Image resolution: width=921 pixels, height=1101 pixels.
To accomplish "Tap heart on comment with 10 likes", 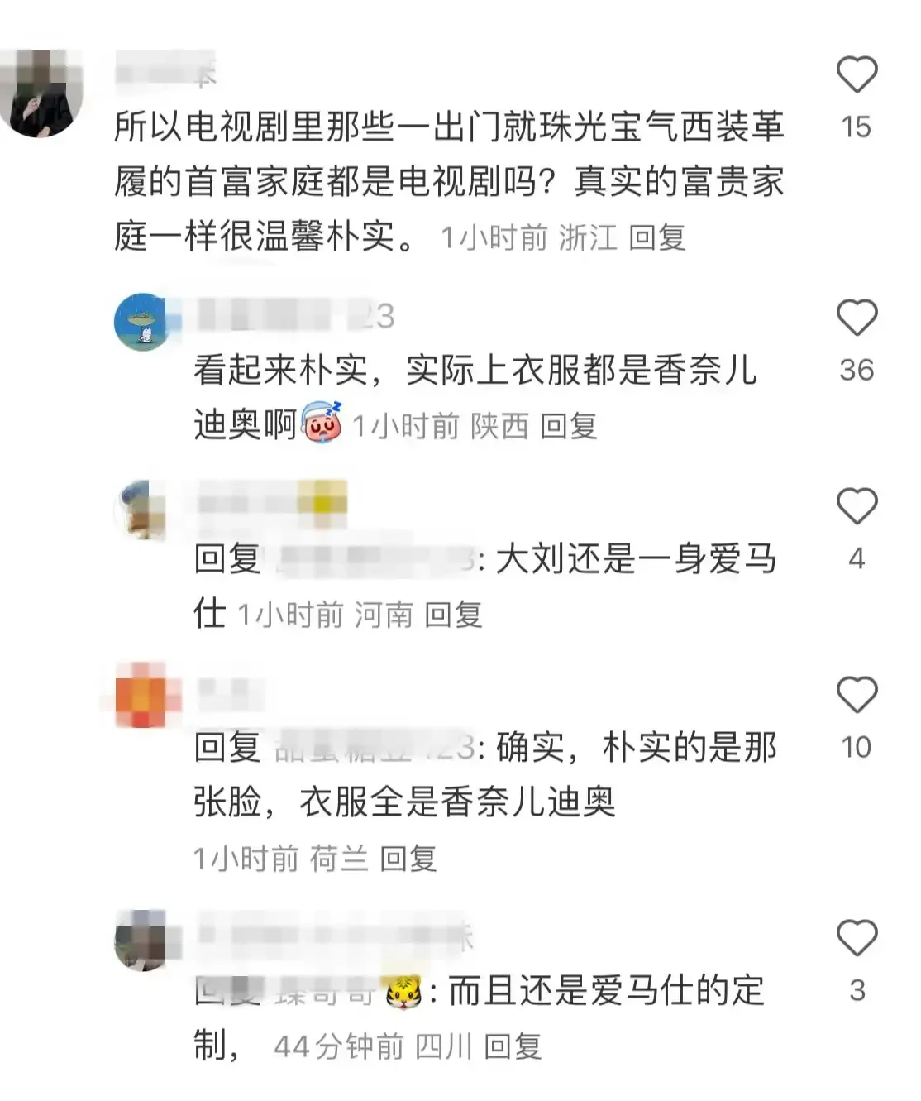I will point(857,695).
